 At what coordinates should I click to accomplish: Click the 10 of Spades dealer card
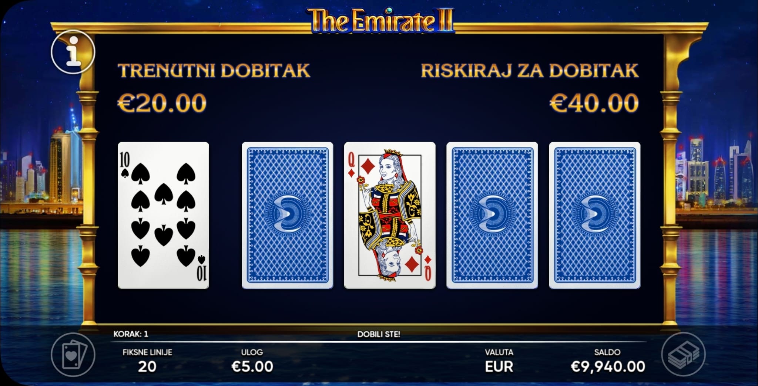point(163,215)
